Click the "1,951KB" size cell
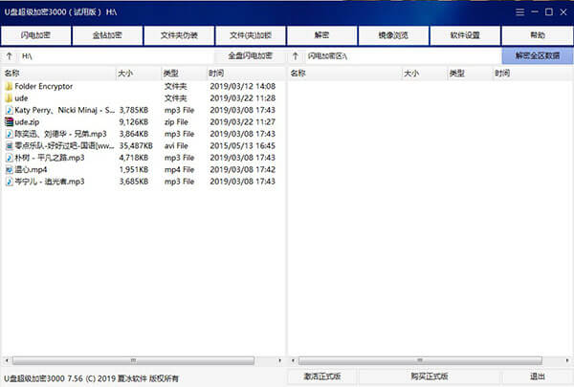The height and width of the screenshot is (387, 574). tap(134, 169)
